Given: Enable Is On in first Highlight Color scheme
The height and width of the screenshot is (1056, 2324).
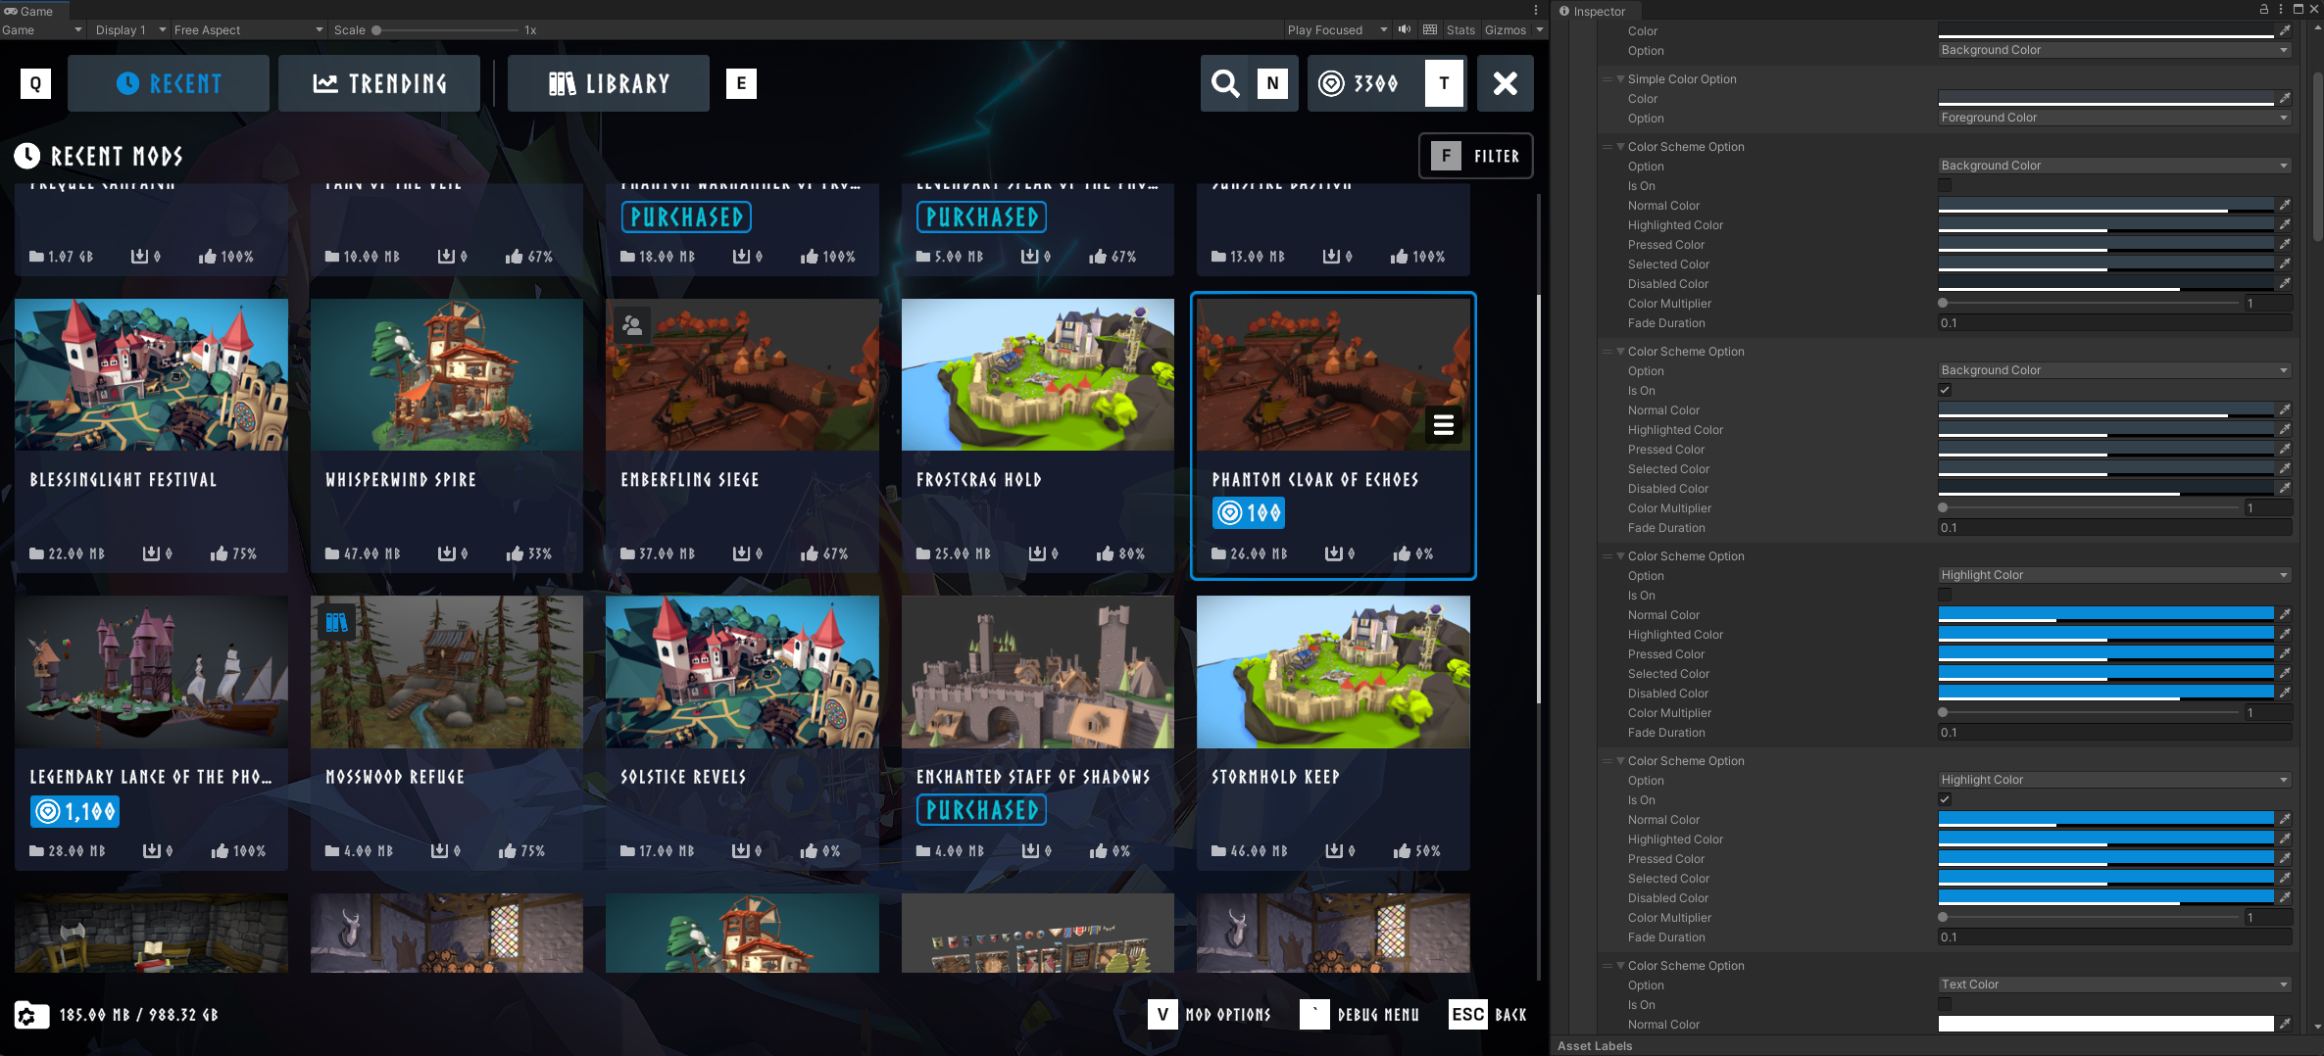Looking at the screenshot, I should click(1945, 595).
